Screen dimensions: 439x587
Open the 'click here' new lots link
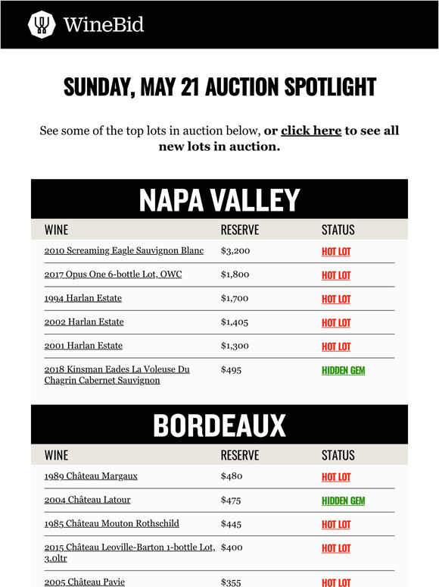point(311,130)
